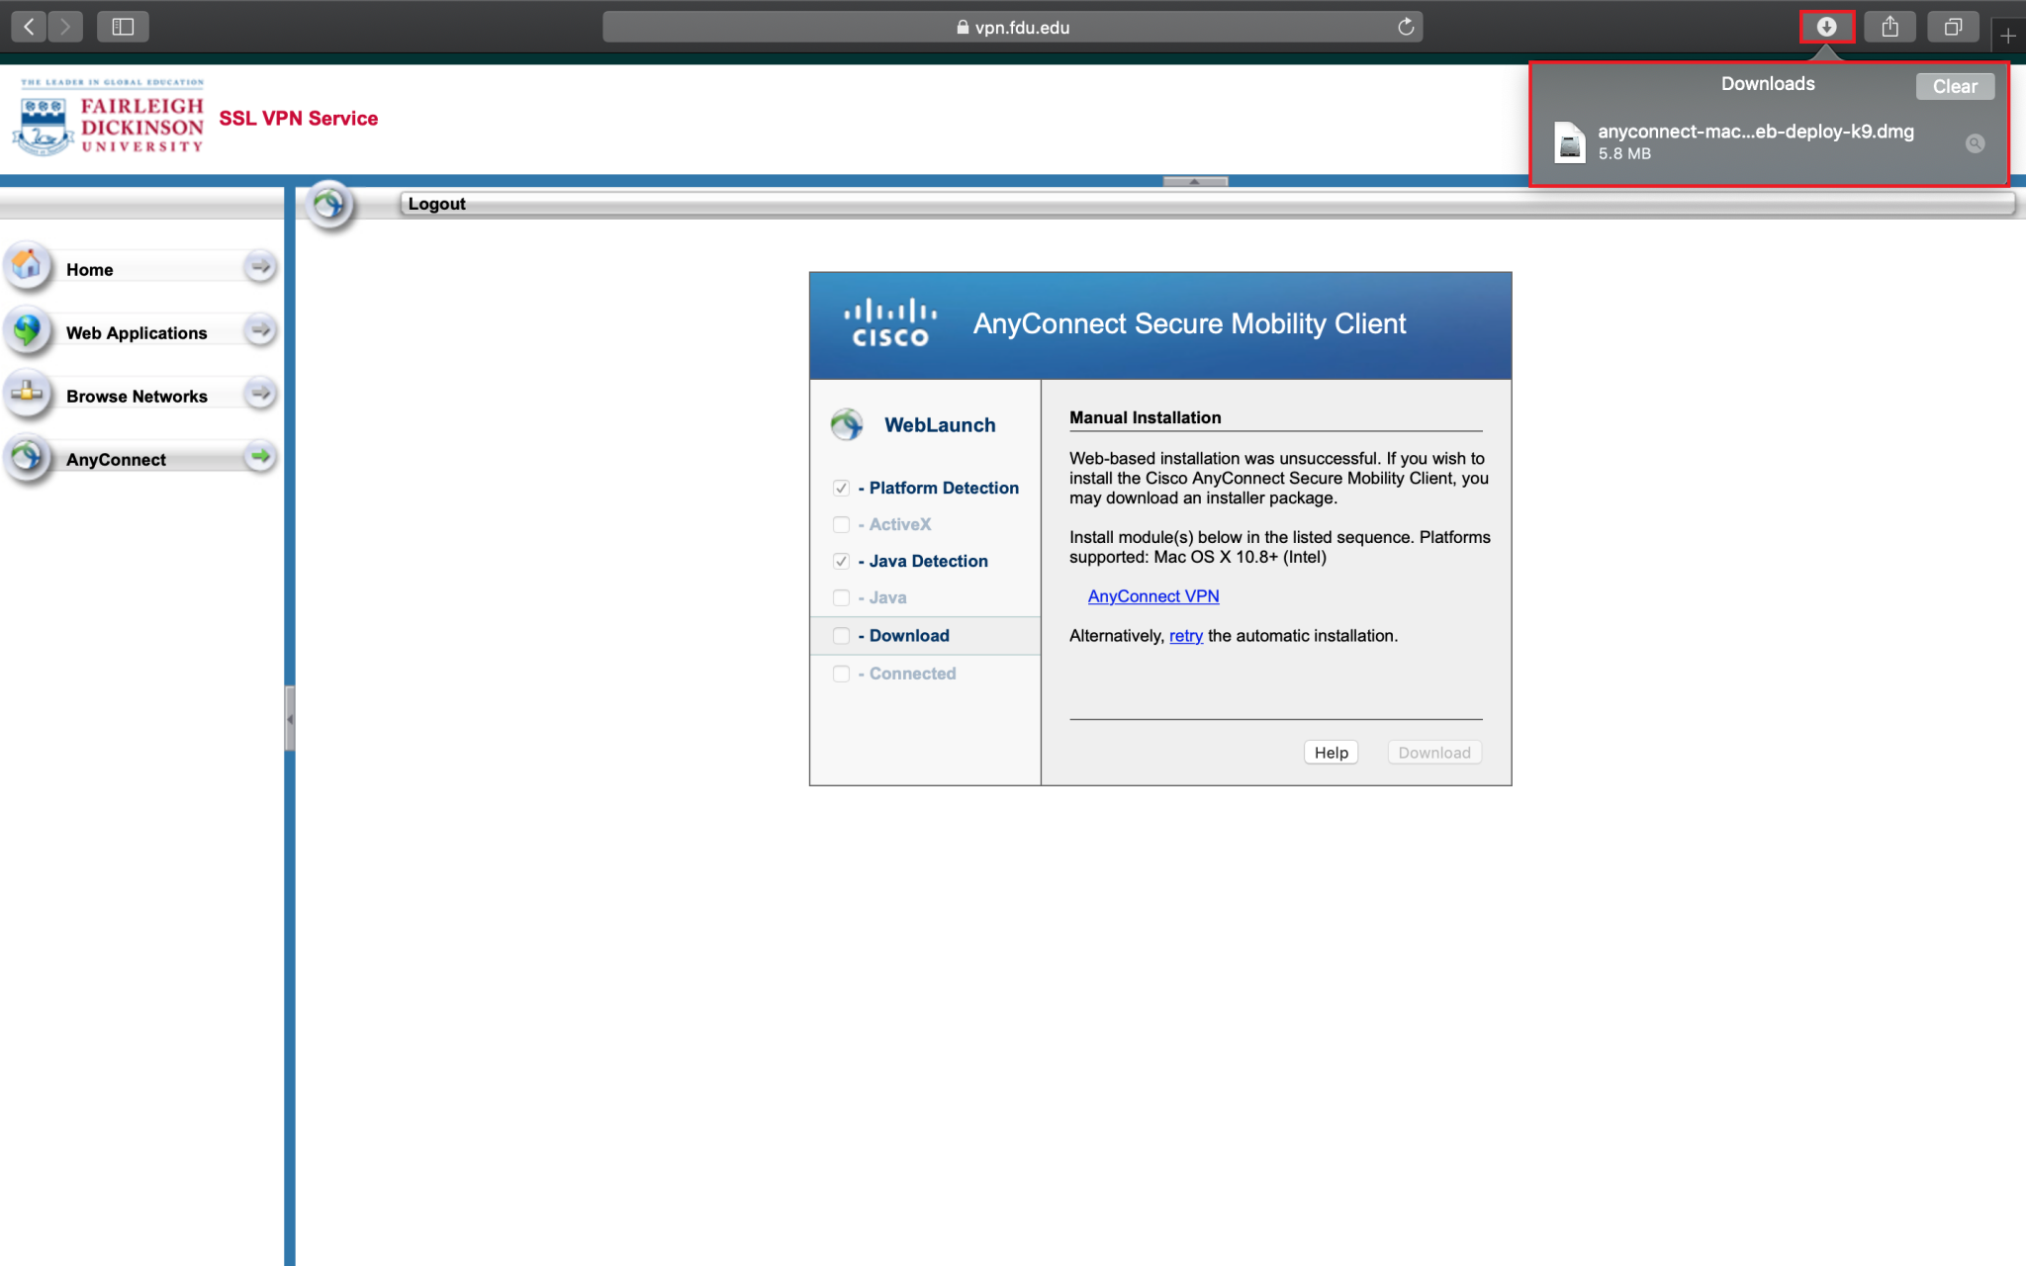Image resolution: width=2026 pixels, height=1266 pixels.
Task: Open the Share sheet icon
Action: tap(1889, 27)
